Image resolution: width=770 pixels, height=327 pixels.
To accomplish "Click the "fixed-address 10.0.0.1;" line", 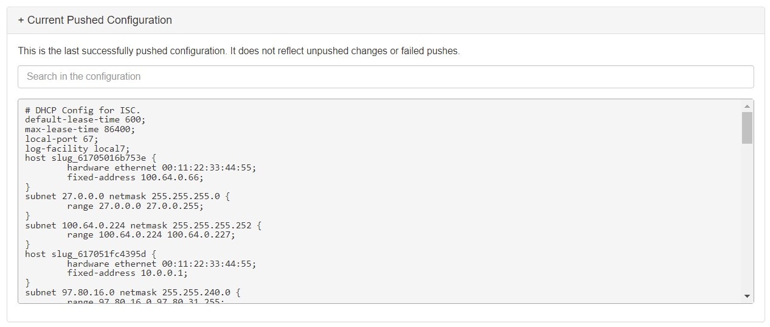I will pos(127,273).
